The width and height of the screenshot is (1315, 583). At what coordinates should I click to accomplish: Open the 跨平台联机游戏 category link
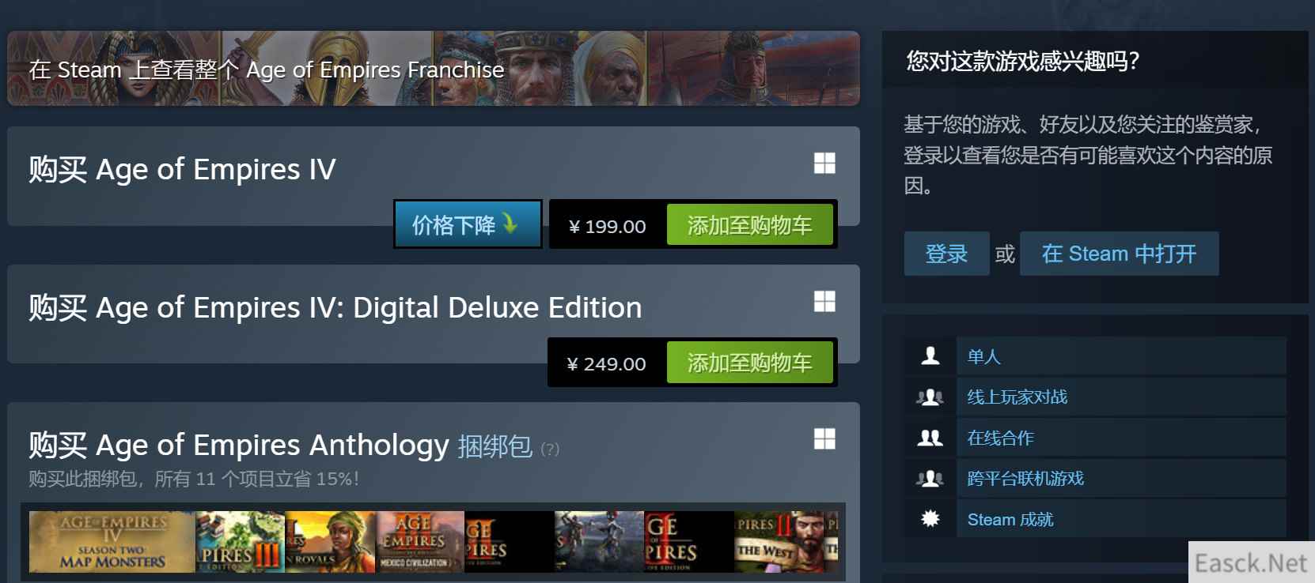(x=1025, y=479)
